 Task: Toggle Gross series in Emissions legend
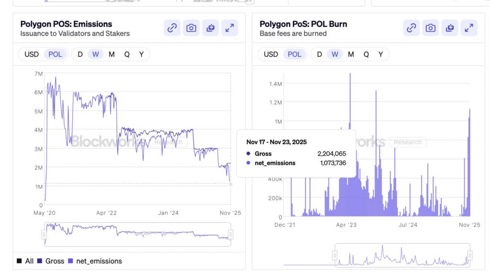point(51,261)
